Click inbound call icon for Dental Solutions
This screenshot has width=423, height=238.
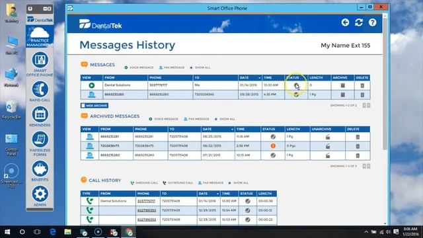(90, 201)
